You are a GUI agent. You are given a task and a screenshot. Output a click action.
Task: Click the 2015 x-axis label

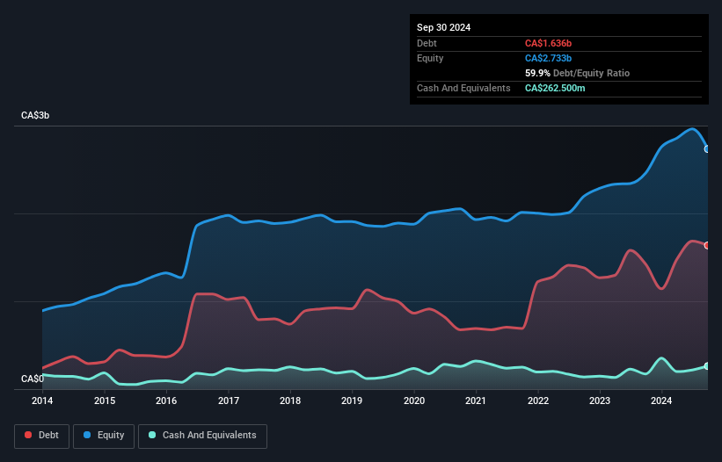tap(105, 401)
